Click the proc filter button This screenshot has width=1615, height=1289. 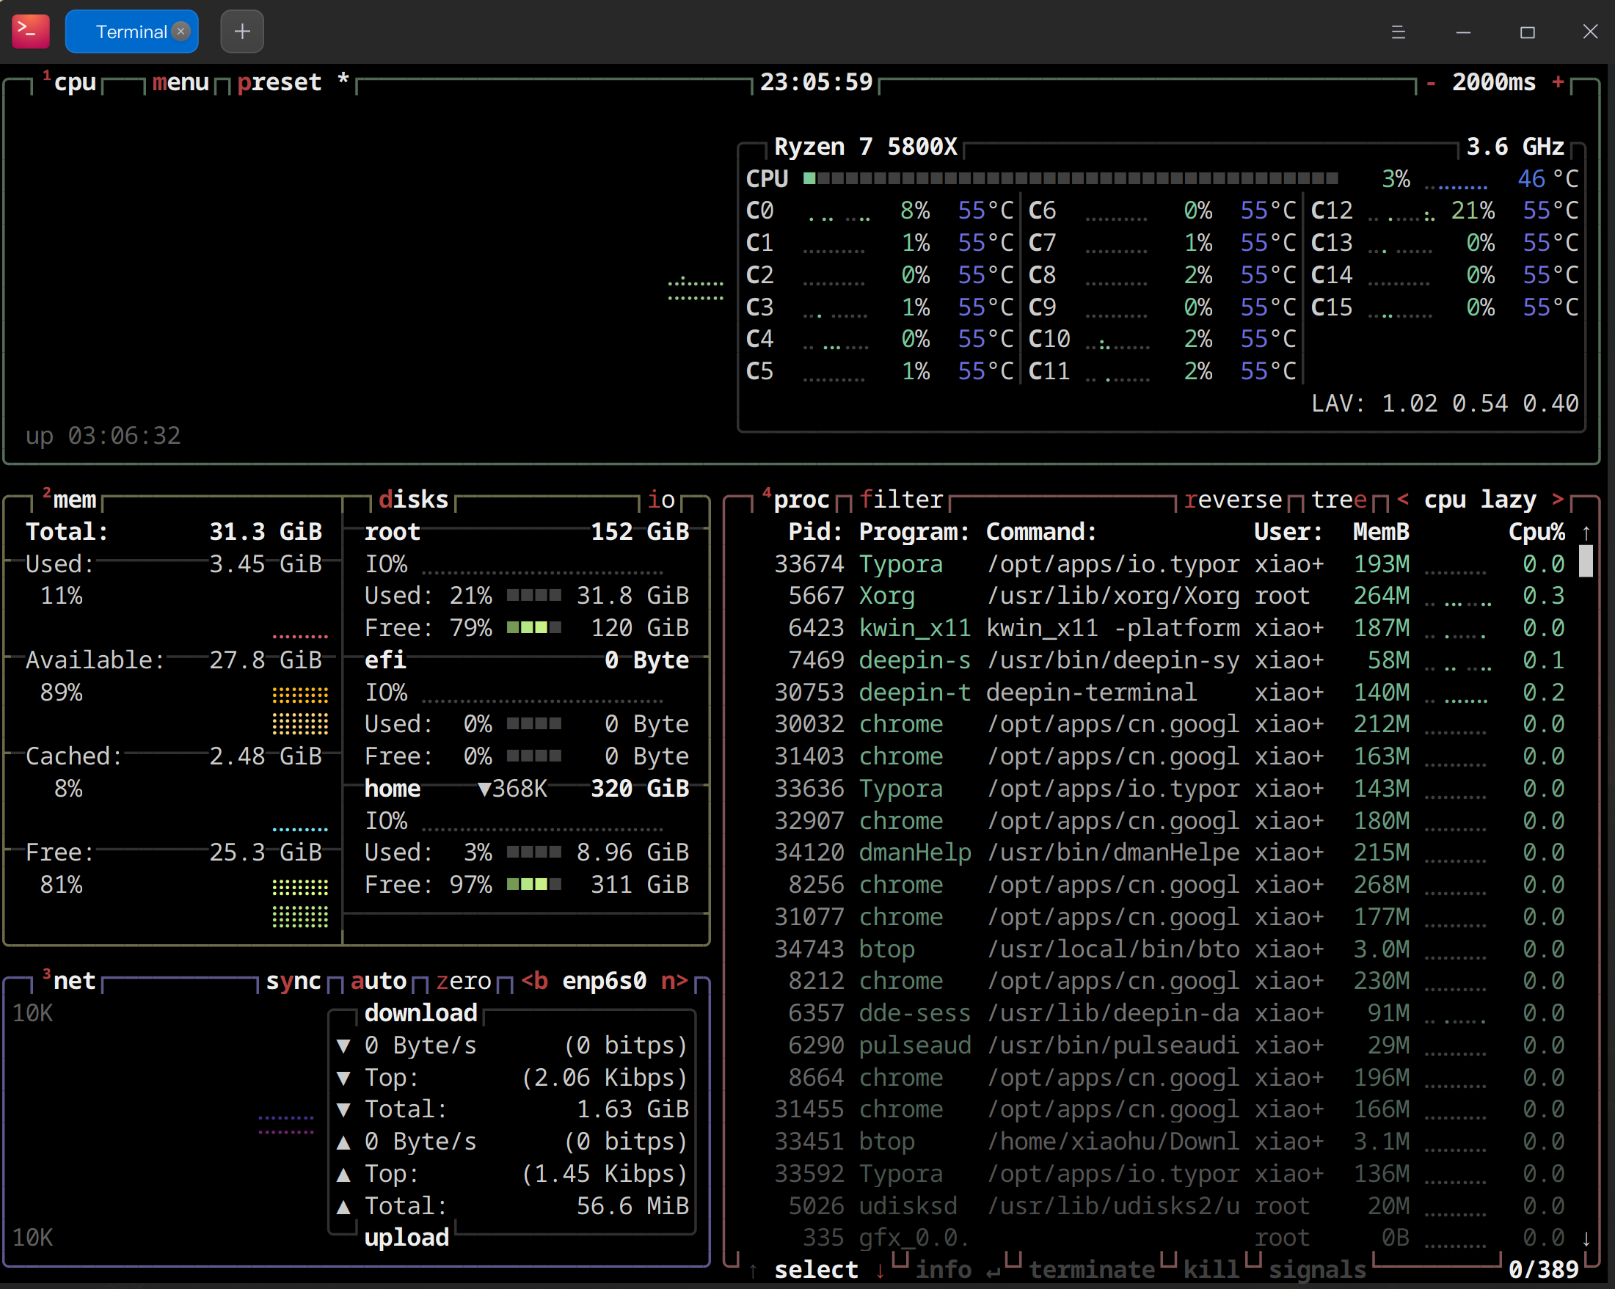tap(901, 500)
